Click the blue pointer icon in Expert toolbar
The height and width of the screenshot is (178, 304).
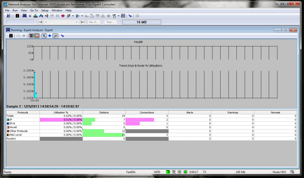point(62,36)
